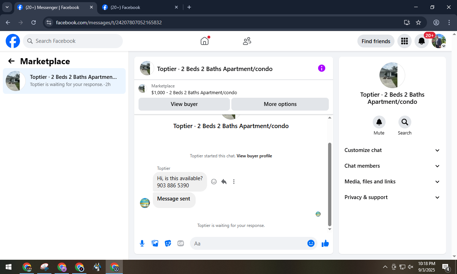Click the large listing photo in right panel
The image size is (457, 274).
tap(392, 75)
